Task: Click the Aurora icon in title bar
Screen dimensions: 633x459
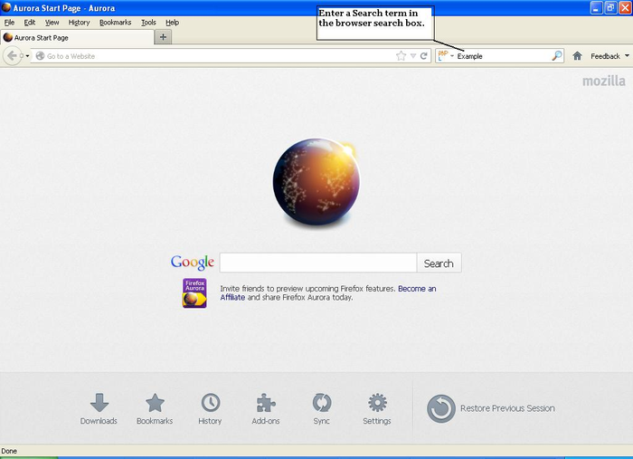Action: 6,7
